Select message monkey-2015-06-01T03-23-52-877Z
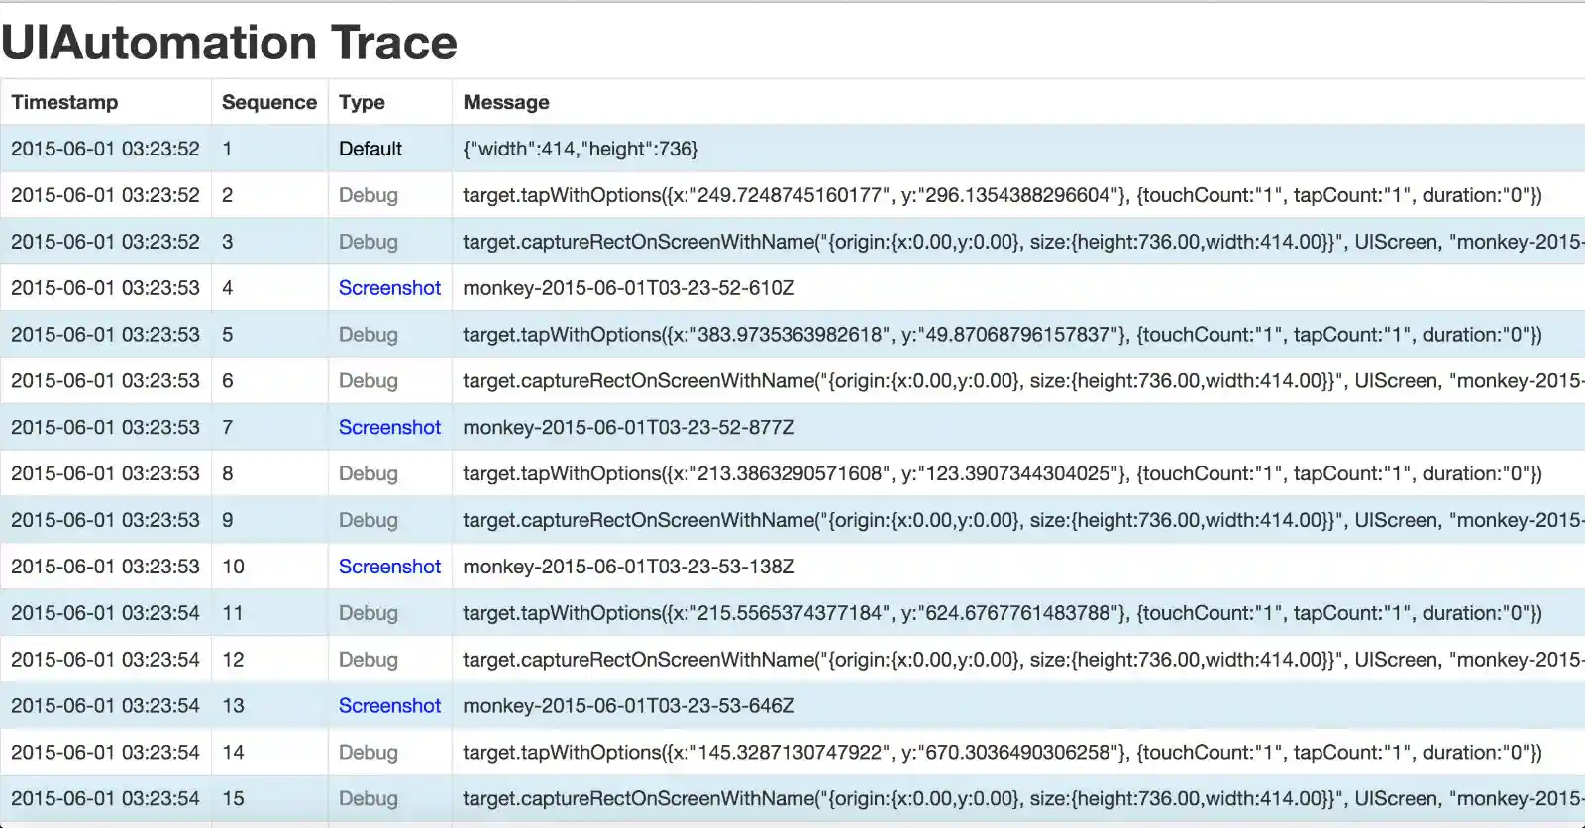1585x828 pixels. click(629, 427)
